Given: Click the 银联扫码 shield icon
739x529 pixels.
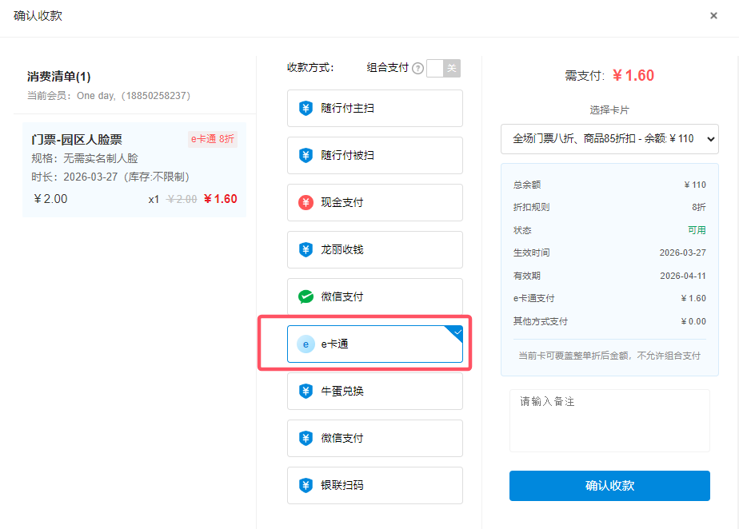Looking at the screenshot, I should coord(306,486).
